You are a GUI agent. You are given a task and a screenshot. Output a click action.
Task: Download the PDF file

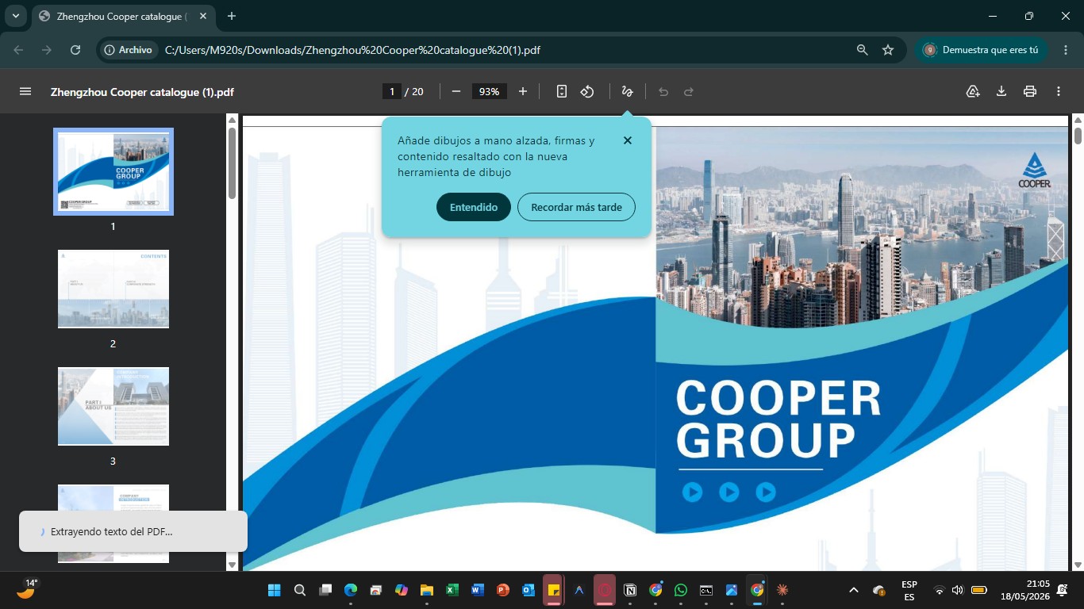[x=1001, y=91]
